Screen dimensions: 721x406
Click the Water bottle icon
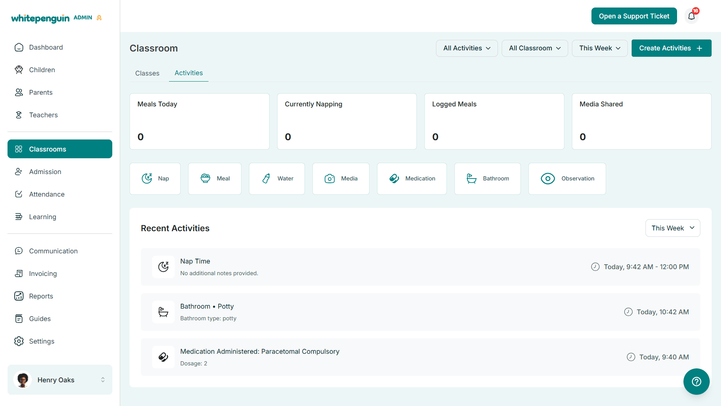pyautogui.click(x=266, y=179)
